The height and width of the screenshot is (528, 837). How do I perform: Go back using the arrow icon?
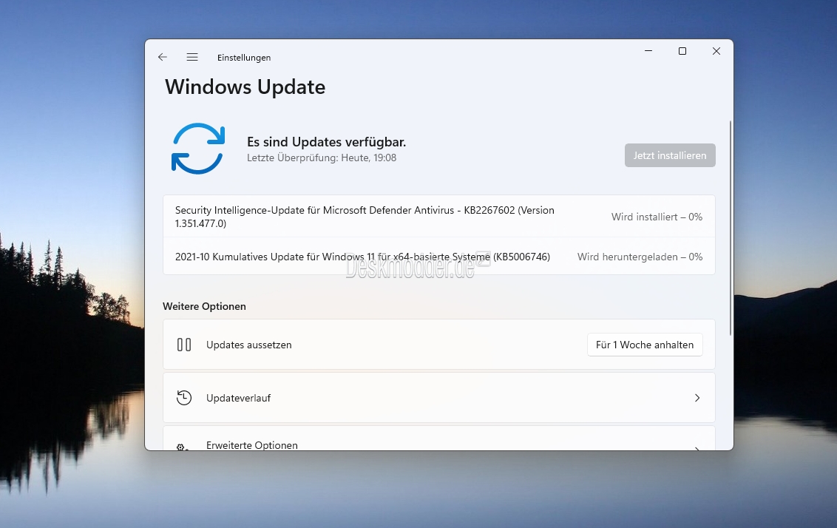162,57
